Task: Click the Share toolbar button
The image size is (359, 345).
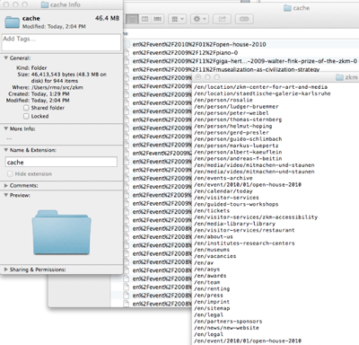Action: 222,19
